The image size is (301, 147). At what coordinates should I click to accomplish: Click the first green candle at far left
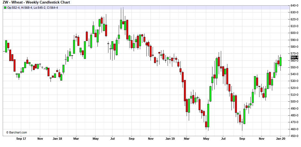click(x=6, y=46)
